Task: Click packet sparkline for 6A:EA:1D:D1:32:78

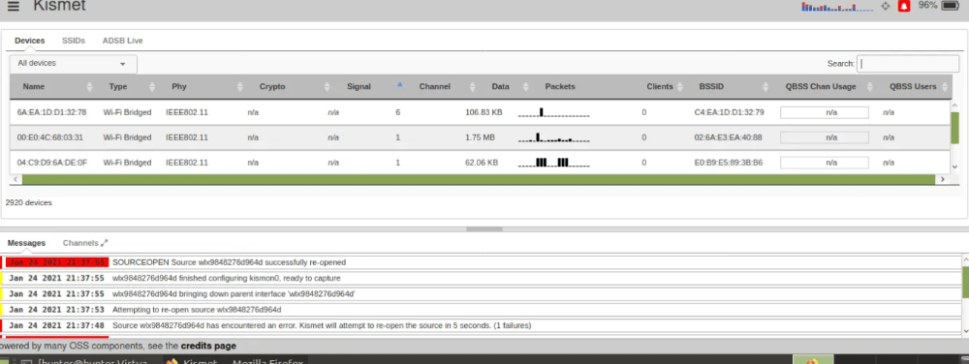Action: [x=553, y=111]
